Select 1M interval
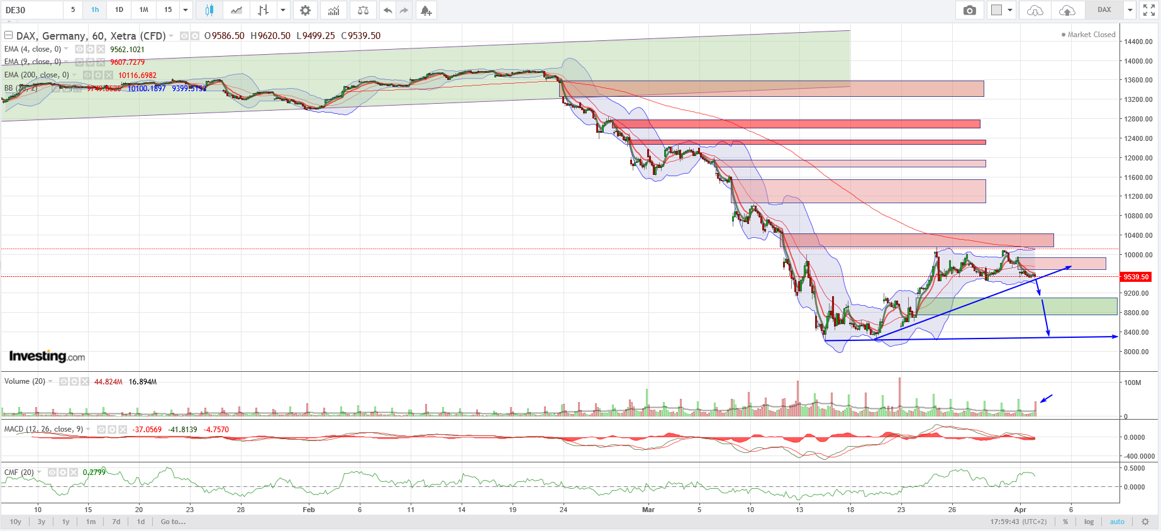This screenshot has width=1161, height=531. 144,10
